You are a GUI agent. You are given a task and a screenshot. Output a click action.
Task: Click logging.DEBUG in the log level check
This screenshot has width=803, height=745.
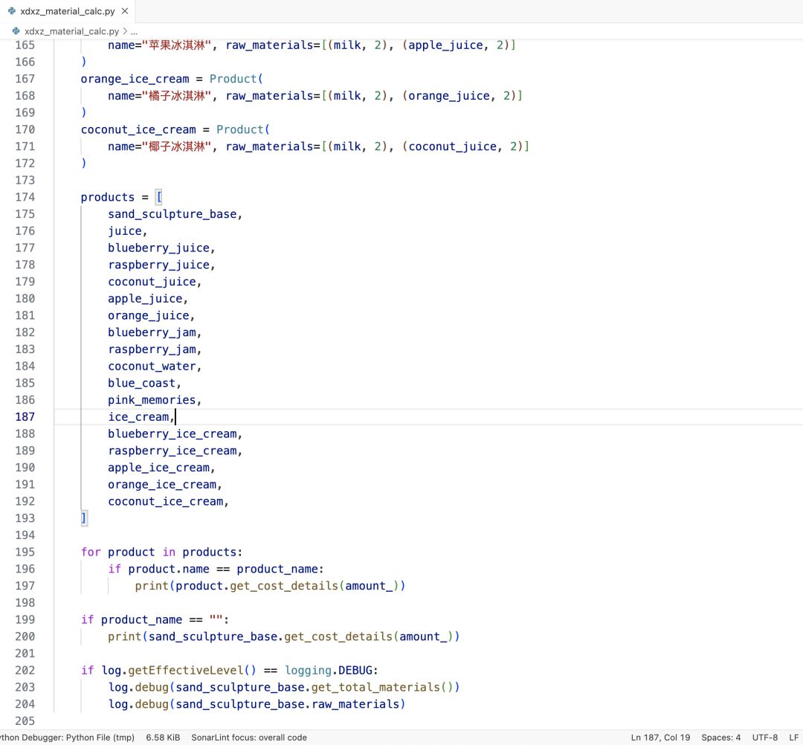pos(343,670)
